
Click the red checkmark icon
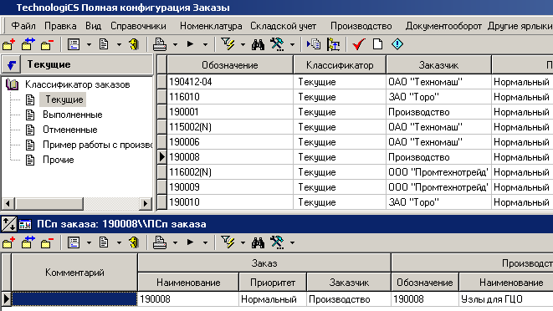click(358, 44)
